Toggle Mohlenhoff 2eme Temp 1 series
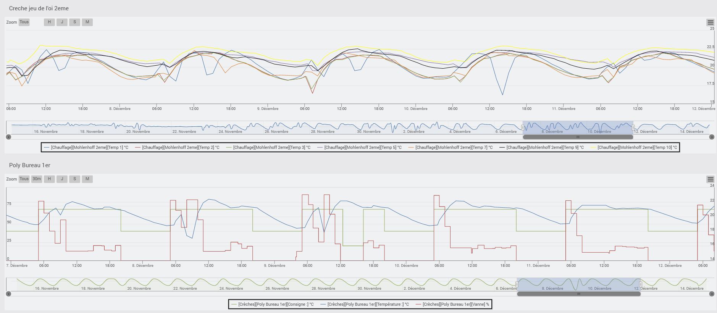Screen dimensions: 717x313 click(86, 147)
